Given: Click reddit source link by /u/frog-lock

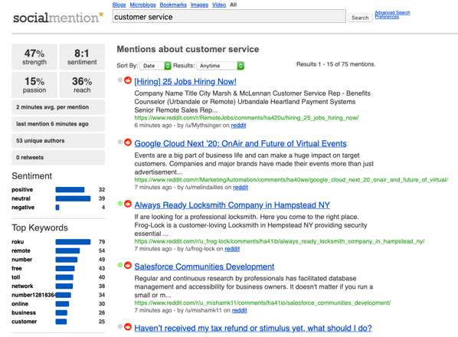Looking at the screenshot, I should click(232, 249).
